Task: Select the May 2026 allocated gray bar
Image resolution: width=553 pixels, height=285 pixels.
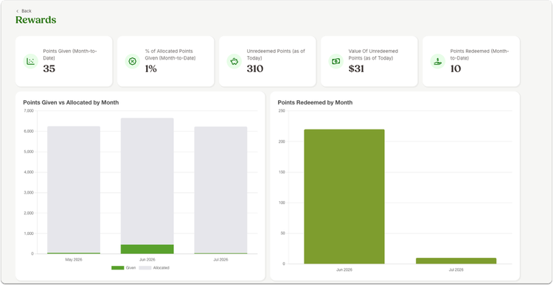Action: (74, 189)
